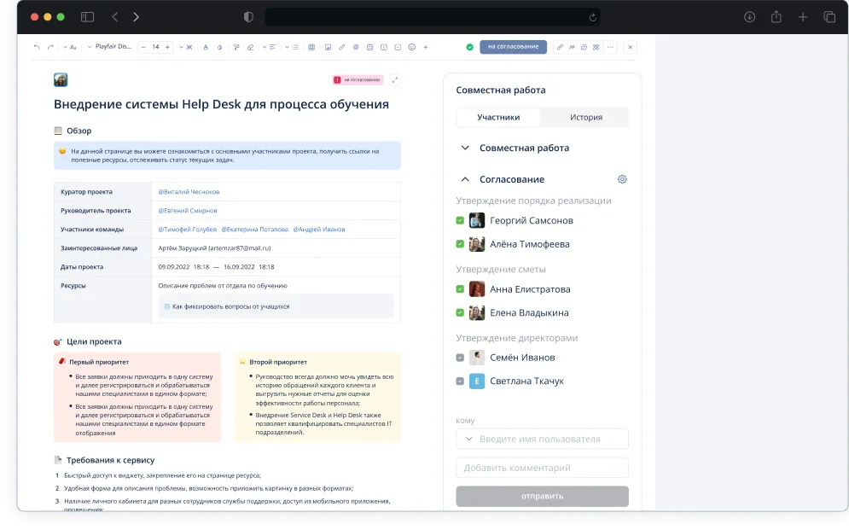Switch to the История tab
Viewport: 849px width, 530px height.
tap(586, 118)
